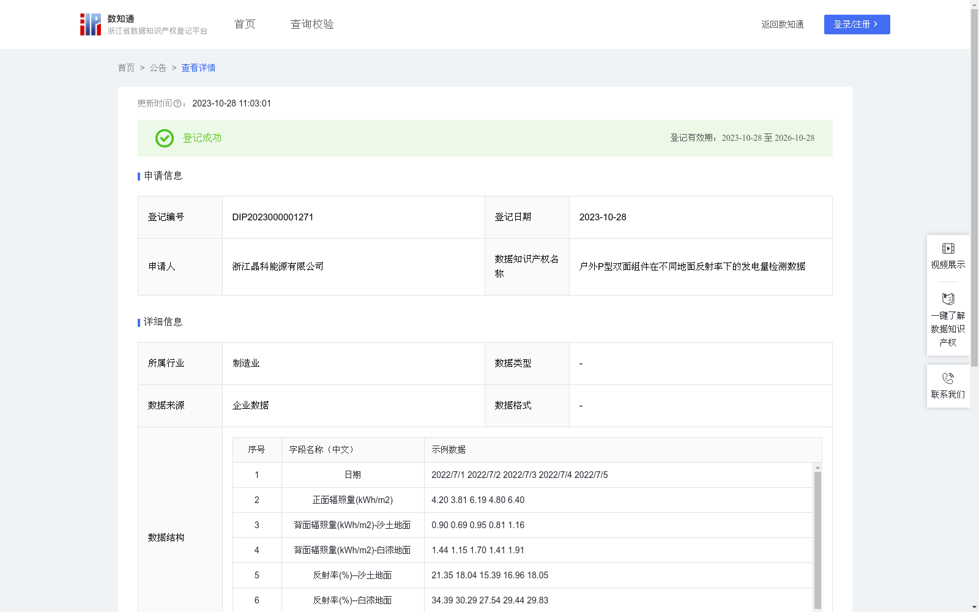The width and height of the screenshot is (979, 612).
Task: Open 一键了解数据知识产权 guide icon
Action: (948, 299)
